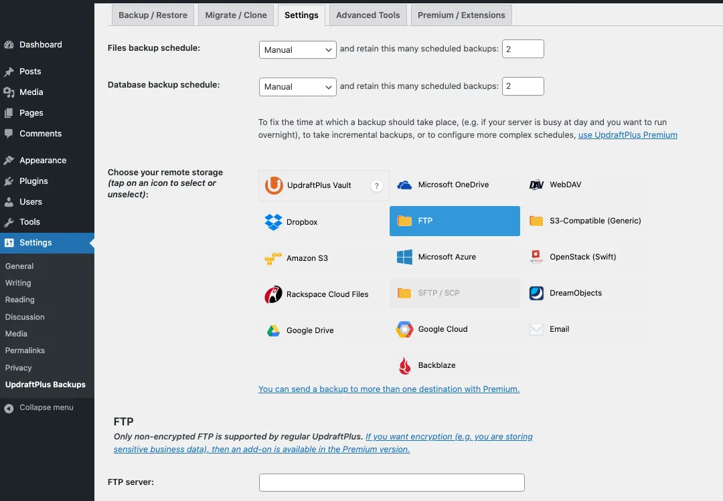Viewport: 723px width, 501px height.
Task: Click the Users person icon
Action: tap(9, 202)
